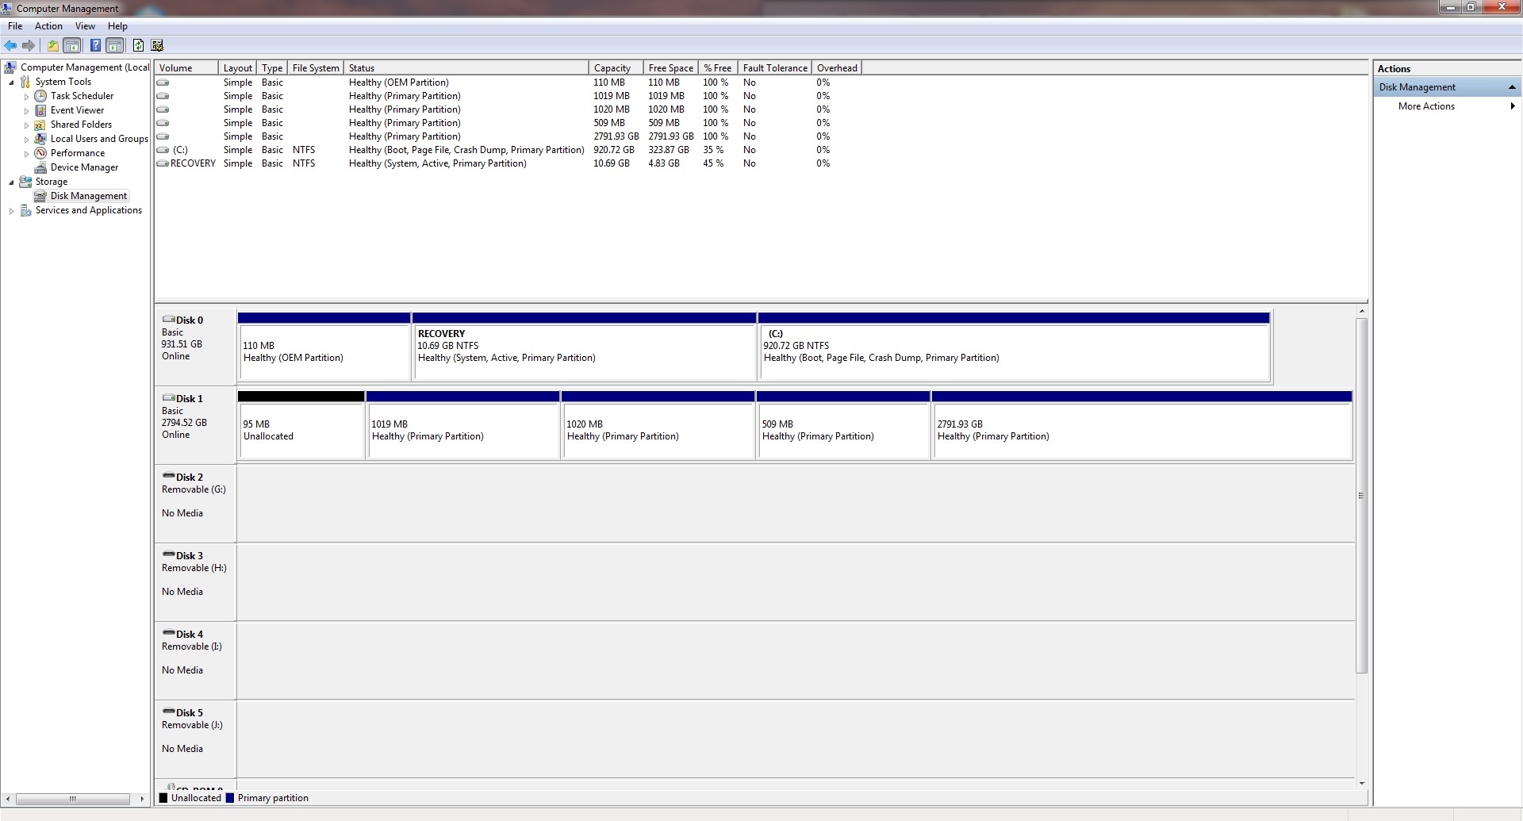Open the Action menu
This screenshot has height=821, width=1523.
[x=48, y=26]
